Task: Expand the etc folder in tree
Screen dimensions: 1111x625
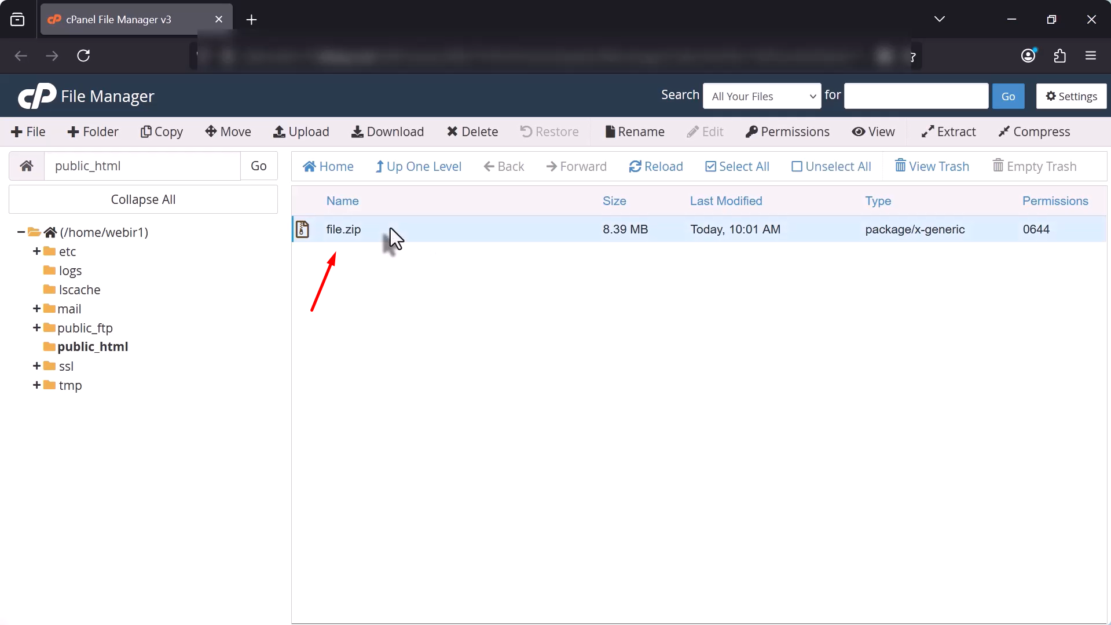Action: (x=36, y=251)
